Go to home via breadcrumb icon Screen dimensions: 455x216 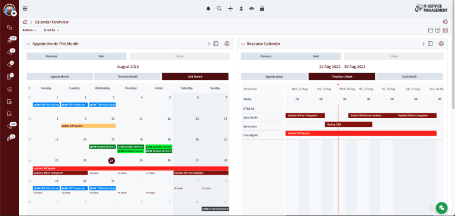(25, 22)
